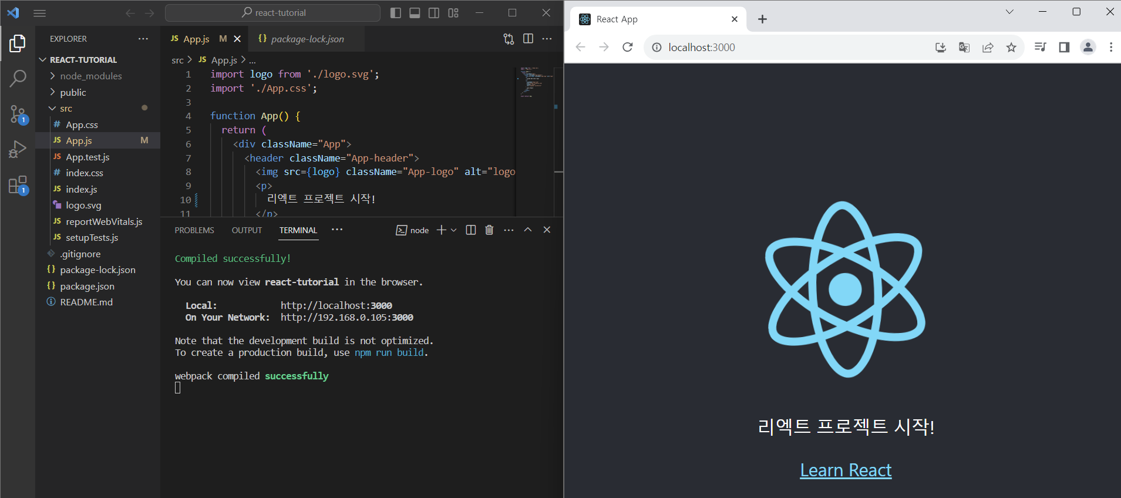This screenshot has width=1121, height=498.
Task: Open the Search view in activity bar
Action: [x=18, y=78]
